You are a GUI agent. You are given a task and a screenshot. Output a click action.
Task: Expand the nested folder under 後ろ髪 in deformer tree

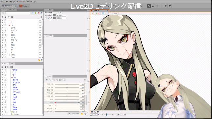point(12,114)
